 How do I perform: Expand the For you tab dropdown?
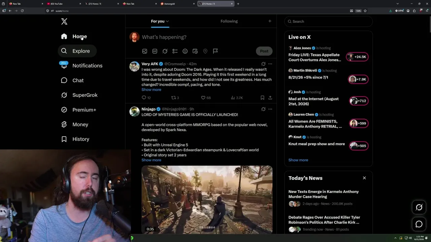167,22
